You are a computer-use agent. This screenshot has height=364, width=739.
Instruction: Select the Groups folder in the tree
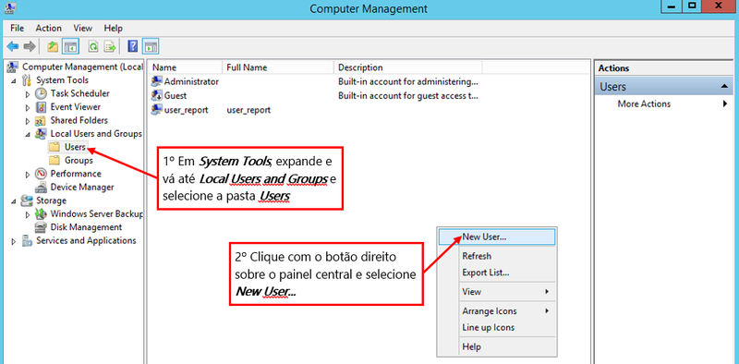click(x=79, y=161)
